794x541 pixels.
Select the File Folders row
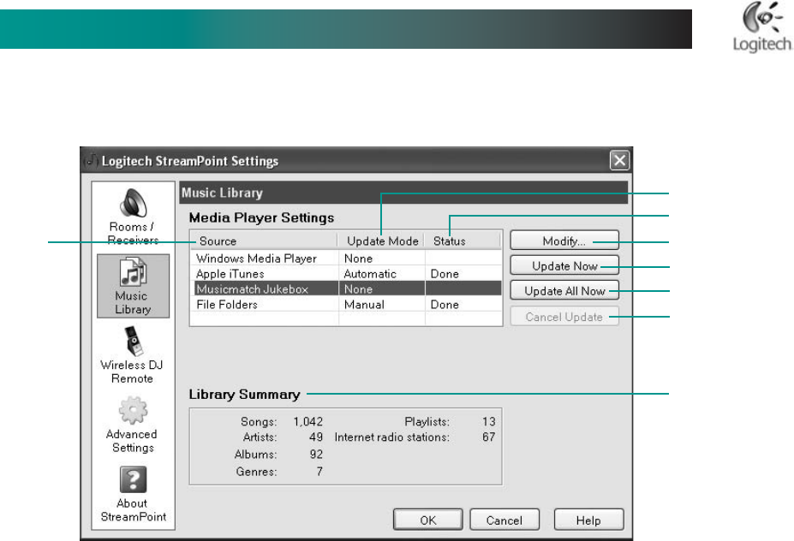point(346,305)
